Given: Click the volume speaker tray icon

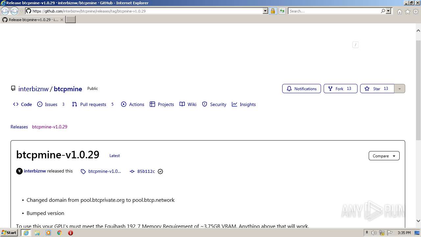Looking at the screenshot, I should coord(374,233).
